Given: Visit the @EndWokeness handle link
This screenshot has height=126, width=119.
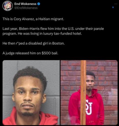Looking at the screenshot, I should tap(26, 8).
